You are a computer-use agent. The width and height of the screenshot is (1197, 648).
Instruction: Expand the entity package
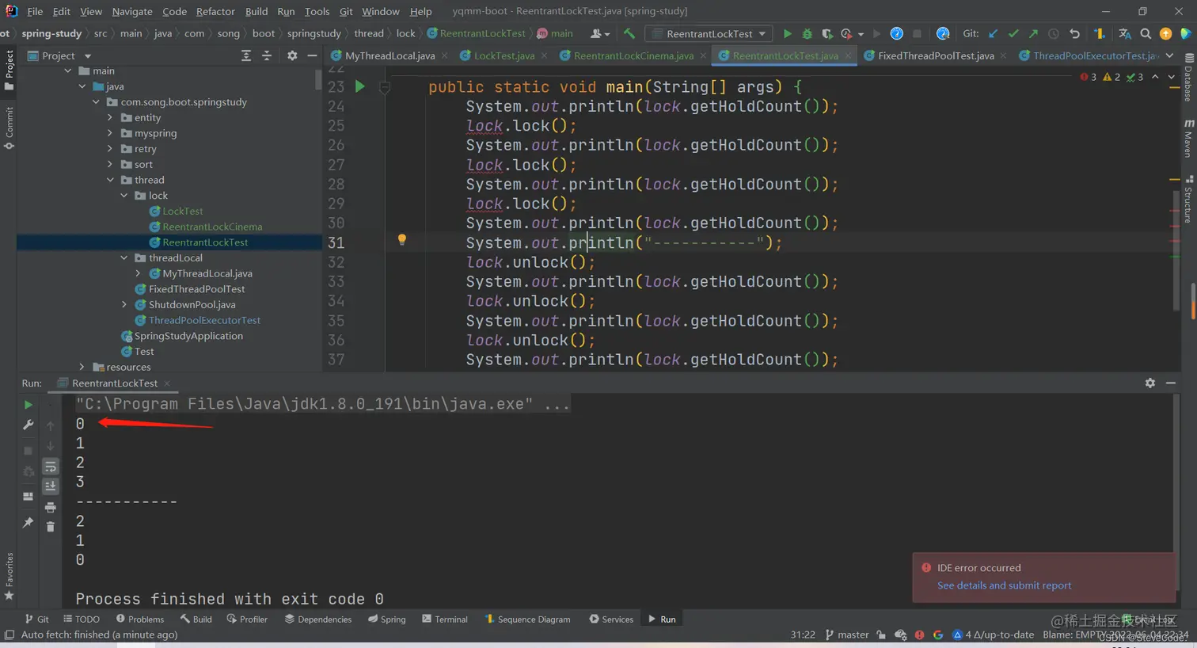point(110,118)
